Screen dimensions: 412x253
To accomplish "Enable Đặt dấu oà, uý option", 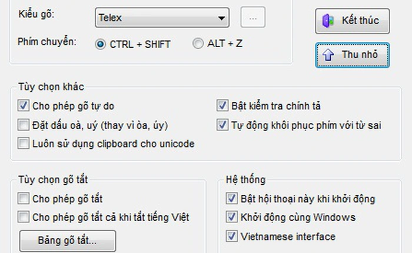I will point(24,125).
